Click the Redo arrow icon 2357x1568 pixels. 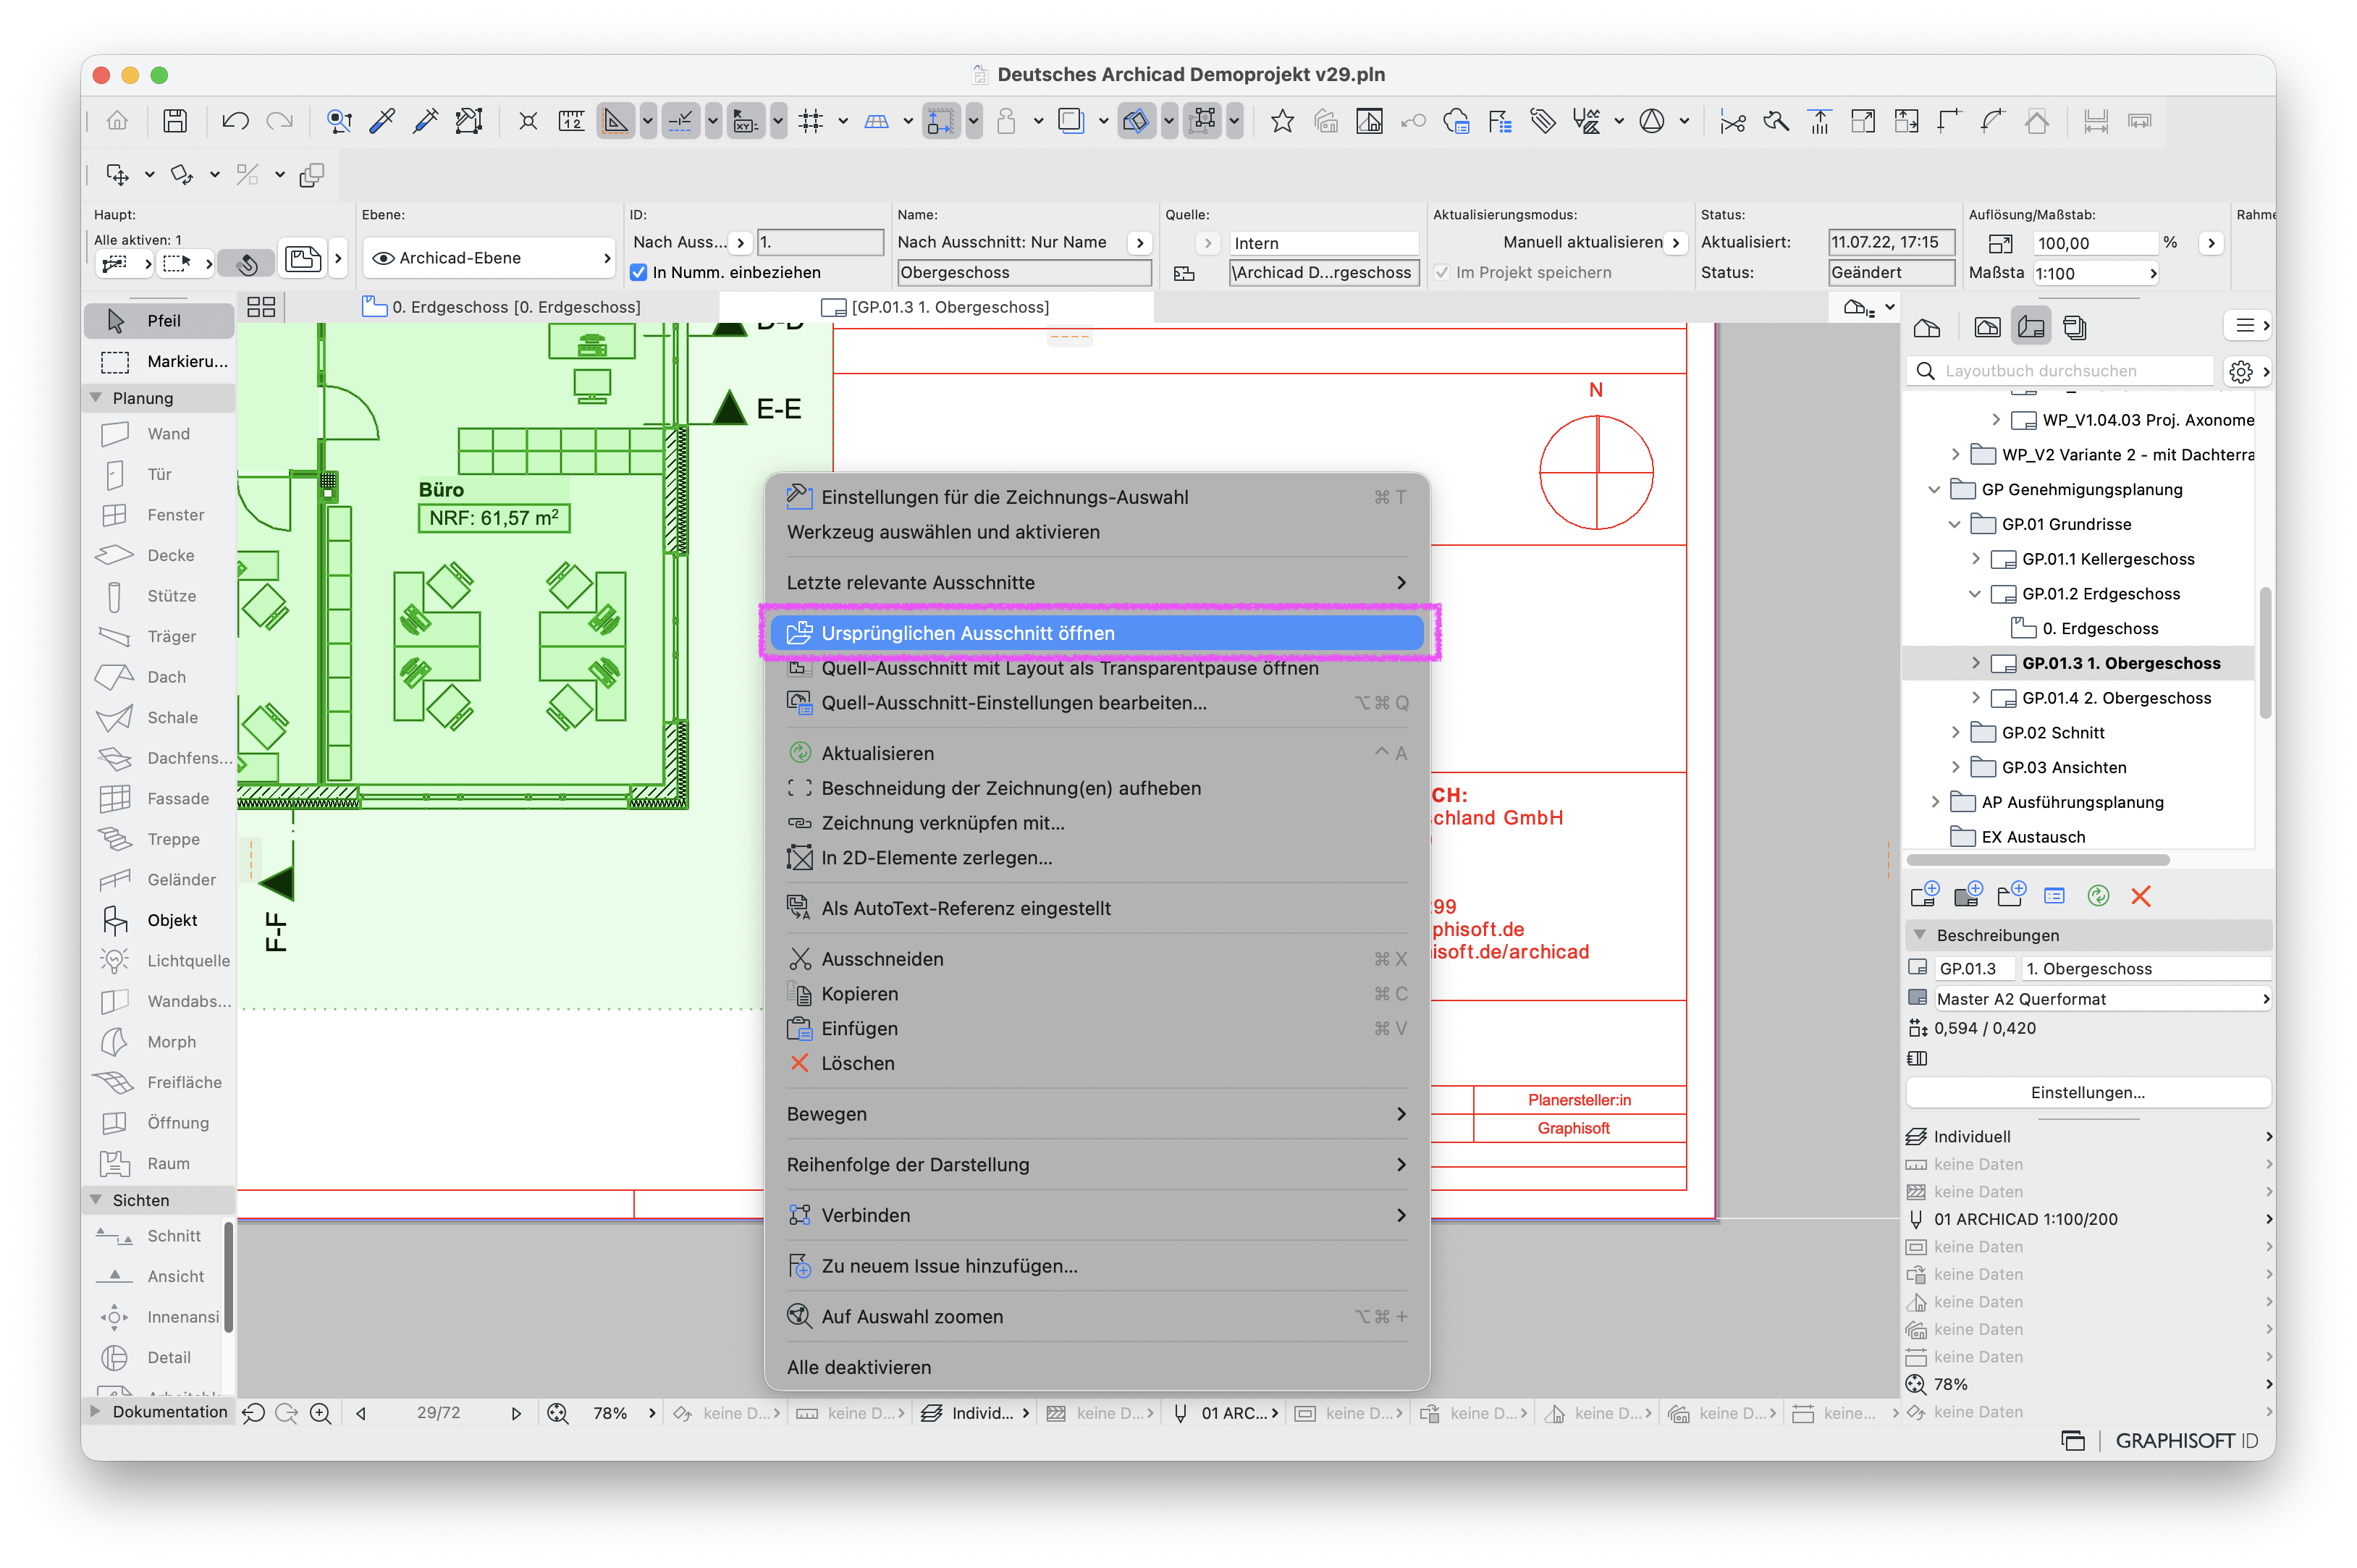[x=279, y=122]
